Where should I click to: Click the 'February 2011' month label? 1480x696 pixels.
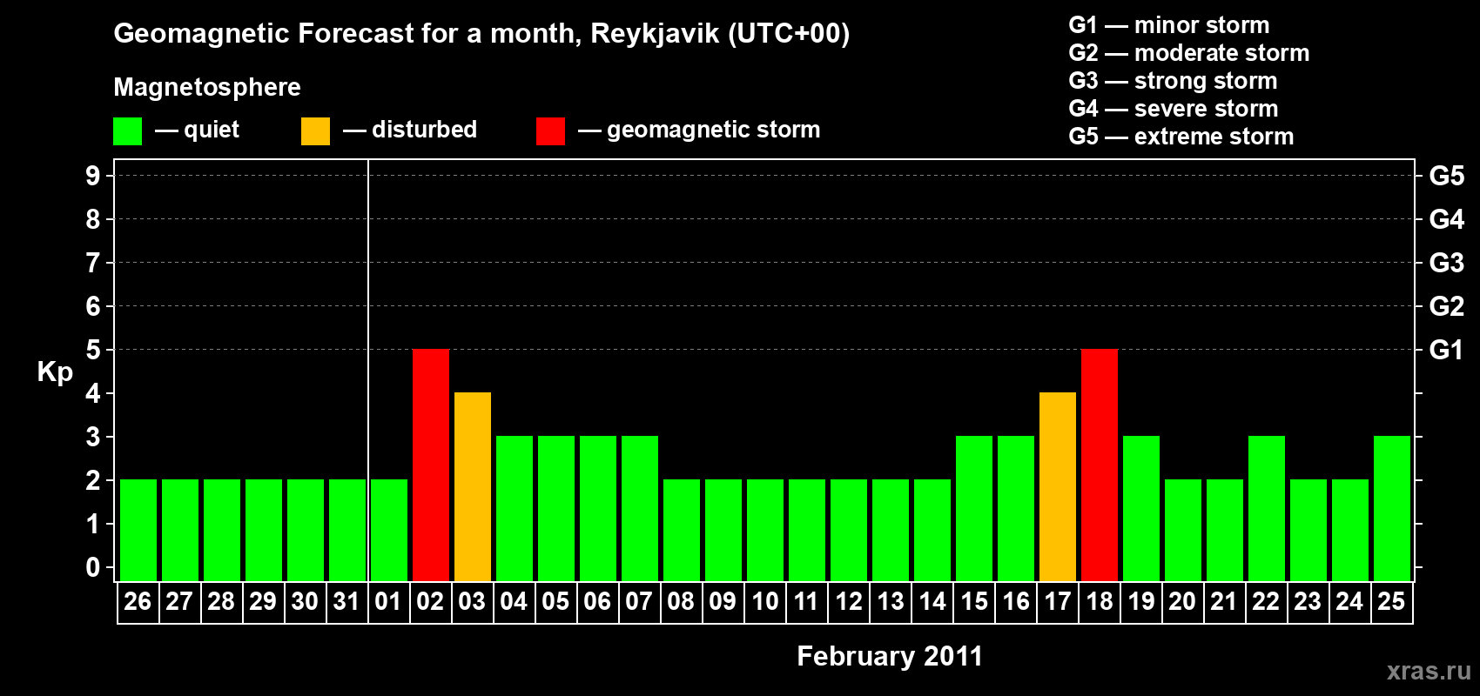coord(890,656)
